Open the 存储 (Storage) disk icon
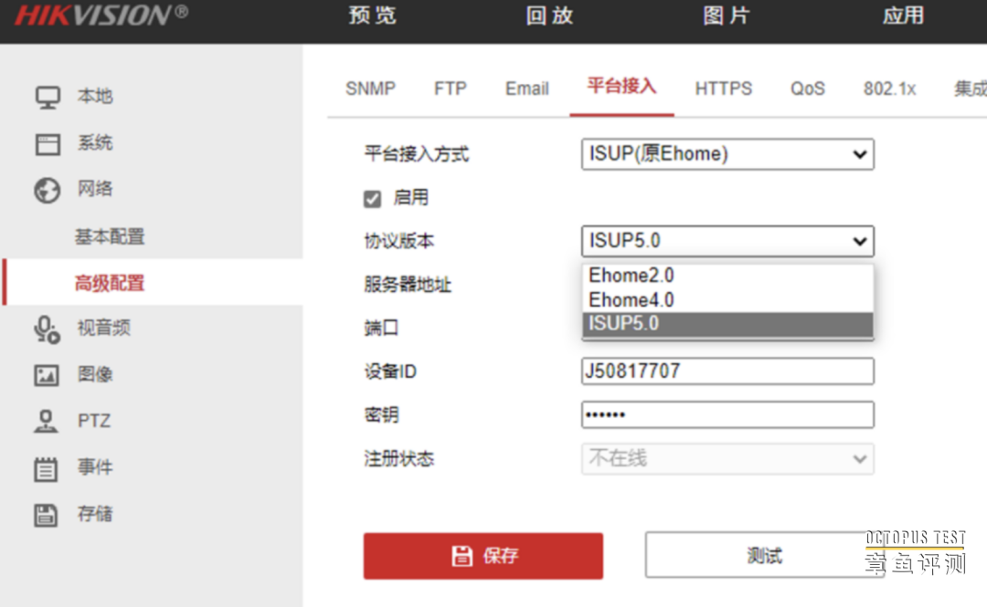The image size is (987, 607). pos(44,514)
